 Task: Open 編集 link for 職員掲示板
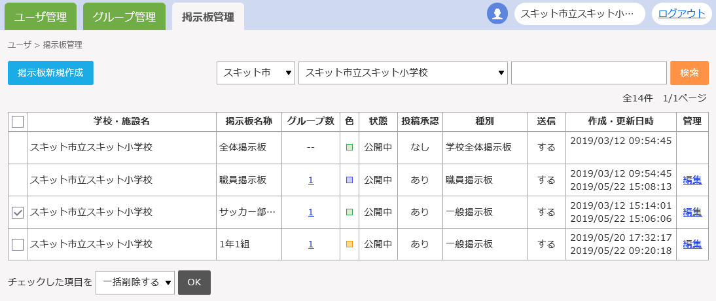[692, 180]
